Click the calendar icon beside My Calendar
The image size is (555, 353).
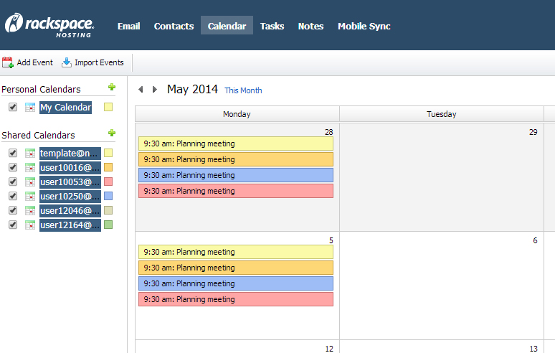click(30, 108)
